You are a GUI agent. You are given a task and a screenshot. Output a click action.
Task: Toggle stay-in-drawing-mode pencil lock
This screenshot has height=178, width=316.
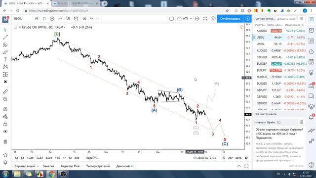(5, 117)
